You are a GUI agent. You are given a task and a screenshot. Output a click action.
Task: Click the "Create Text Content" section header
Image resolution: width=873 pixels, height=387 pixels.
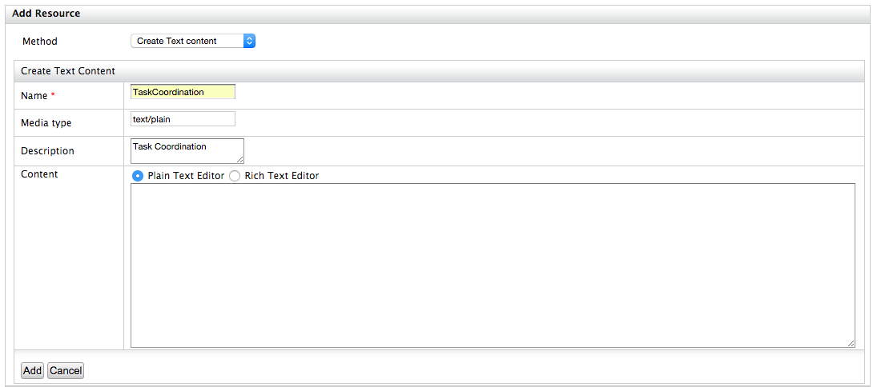point(68,71)
